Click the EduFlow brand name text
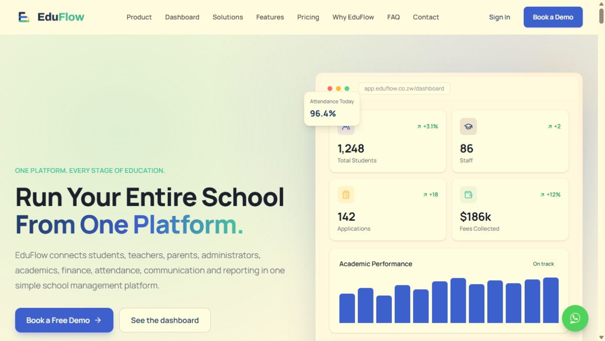The width and height of the screenshot is (605, 341). coord(61,17)
